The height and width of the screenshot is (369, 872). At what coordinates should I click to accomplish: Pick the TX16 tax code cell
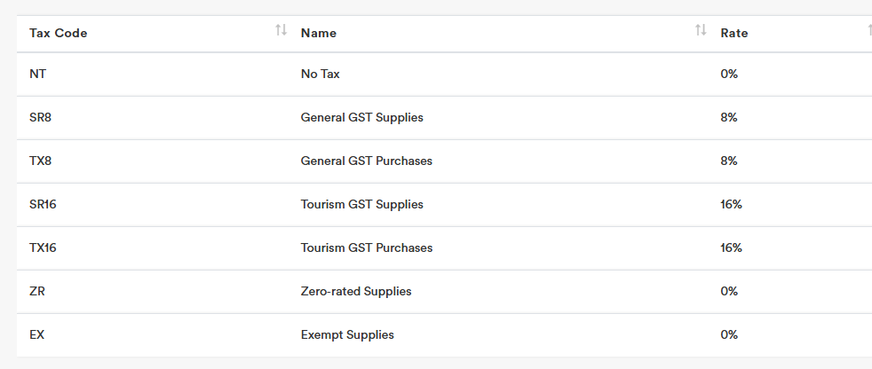44,247
